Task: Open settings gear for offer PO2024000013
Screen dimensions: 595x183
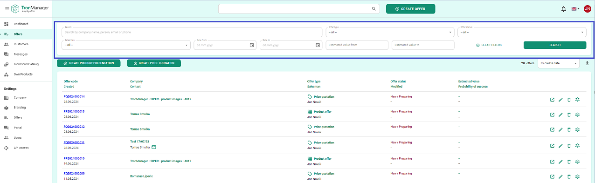Action: [577, 115]
